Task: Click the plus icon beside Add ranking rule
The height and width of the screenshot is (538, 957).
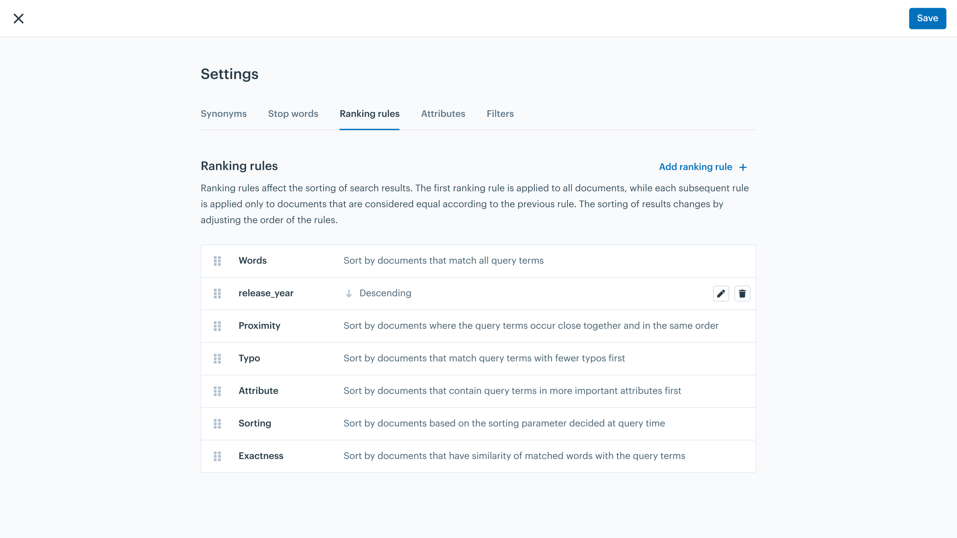Action: tap(743, 167)
